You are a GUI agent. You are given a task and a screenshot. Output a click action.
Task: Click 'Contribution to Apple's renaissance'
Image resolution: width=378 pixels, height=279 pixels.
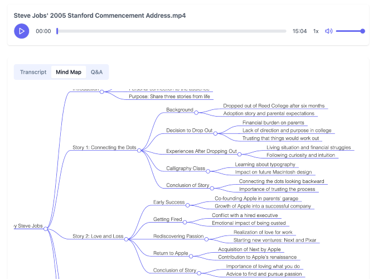[x=257, y=257]
